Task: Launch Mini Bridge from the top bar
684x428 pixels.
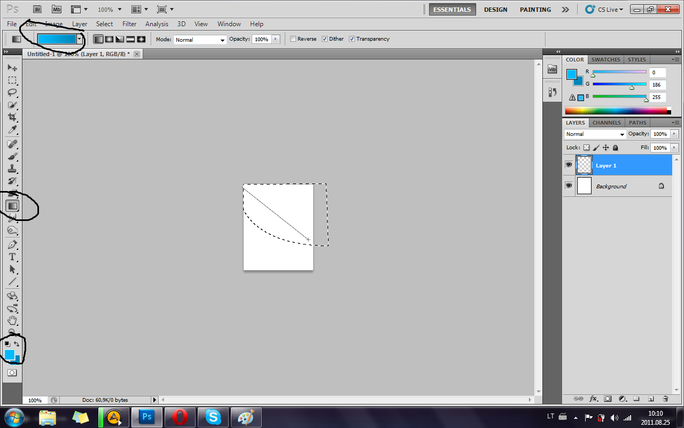Action: [56, 9]
